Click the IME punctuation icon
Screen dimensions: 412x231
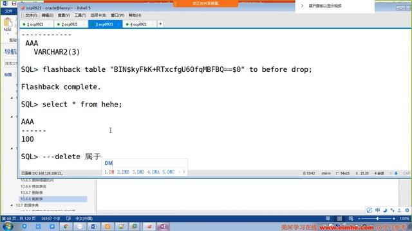click(x=392, y=210)
